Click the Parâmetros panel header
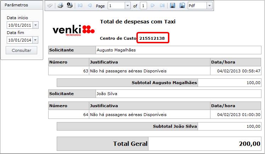The height and width of the screenshot is (154, 265). point(21,5)
